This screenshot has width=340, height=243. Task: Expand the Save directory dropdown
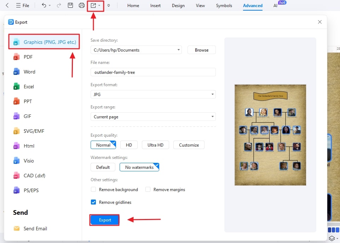point(178,50)
